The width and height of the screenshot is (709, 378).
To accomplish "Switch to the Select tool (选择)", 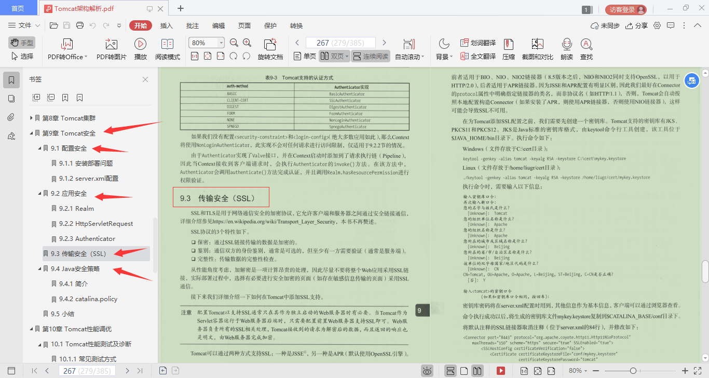I will tap(21, 57).
